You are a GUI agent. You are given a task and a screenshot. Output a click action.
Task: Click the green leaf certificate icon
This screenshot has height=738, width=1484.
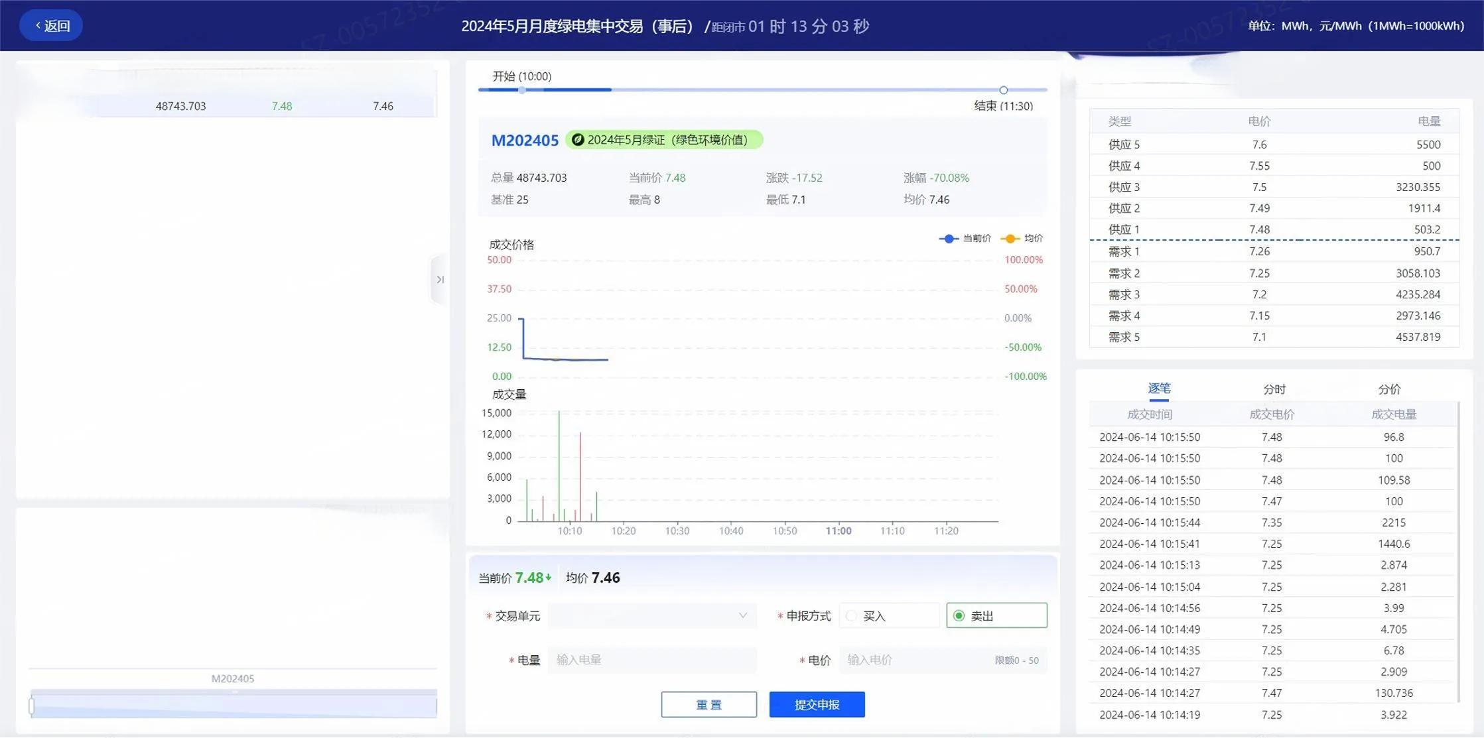coord(578,140)
